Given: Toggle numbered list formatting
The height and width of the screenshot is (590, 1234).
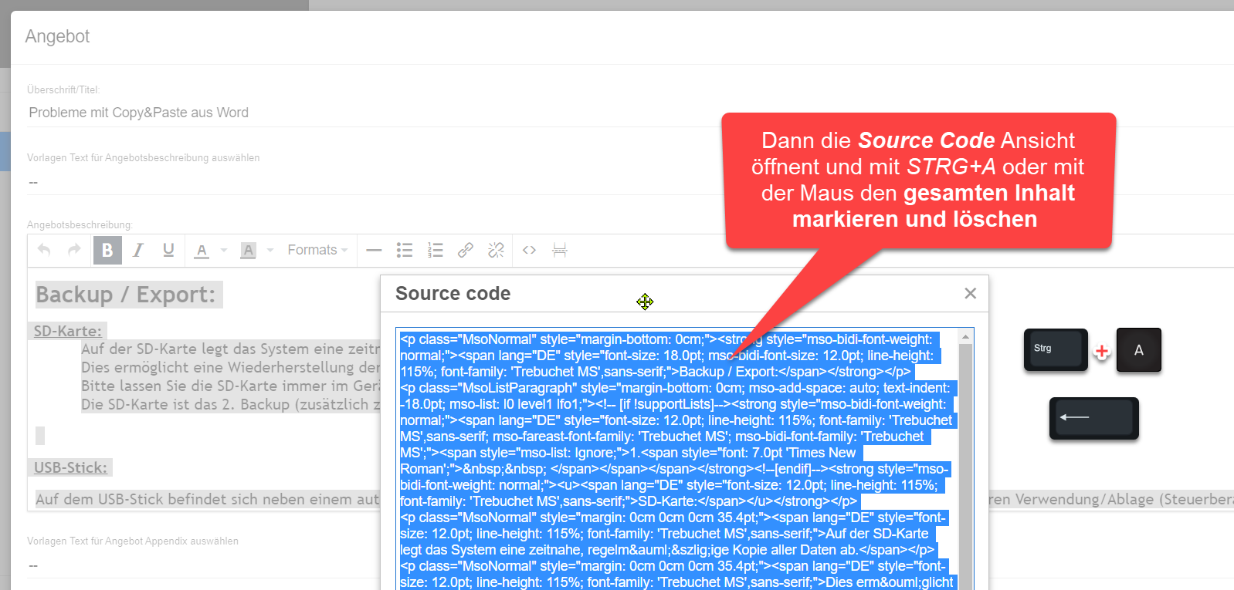Looking at the screenshot, I should coord(436,250).
